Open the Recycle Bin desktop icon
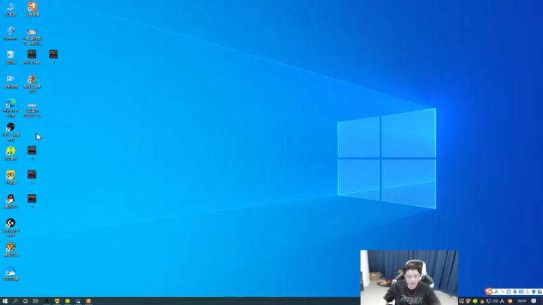Screen dimensions: 543x305 pos(11,58)
